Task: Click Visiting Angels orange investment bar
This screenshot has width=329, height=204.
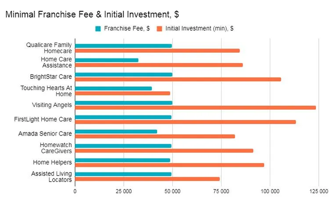Action: (195, 107)
